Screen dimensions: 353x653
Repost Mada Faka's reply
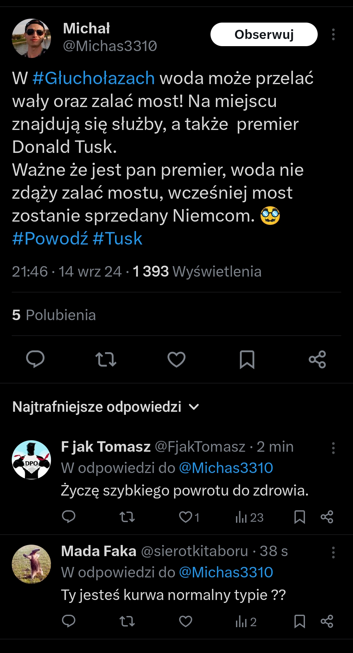tap(127, 621)
